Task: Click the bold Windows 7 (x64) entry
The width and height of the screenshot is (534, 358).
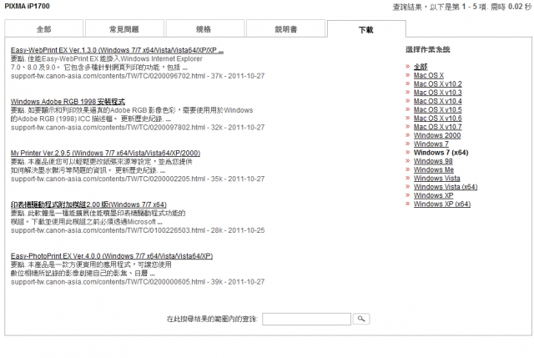Action: click(441, 153)
